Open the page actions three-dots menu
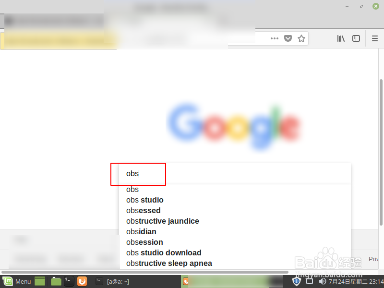This screenshot has height=288, width=384. tap(274, 38)
